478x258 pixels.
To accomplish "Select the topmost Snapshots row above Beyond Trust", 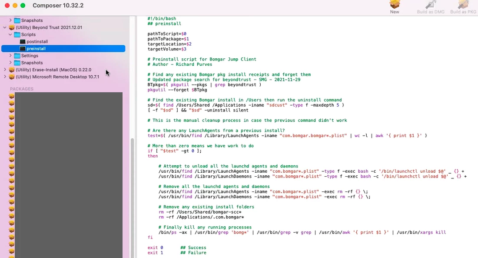I will [x=63, y=20].
